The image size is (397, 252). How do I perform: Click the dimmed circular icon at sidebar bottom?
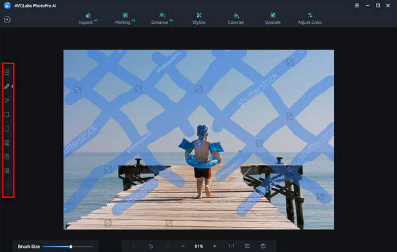tap(7, 185)
